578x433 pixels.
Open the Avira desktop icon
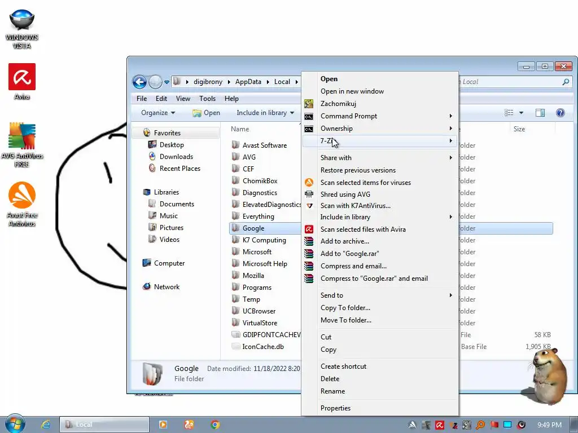22,82
